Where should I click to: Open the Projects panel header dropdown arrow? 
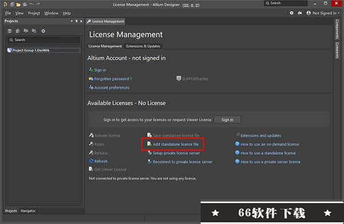72,21
